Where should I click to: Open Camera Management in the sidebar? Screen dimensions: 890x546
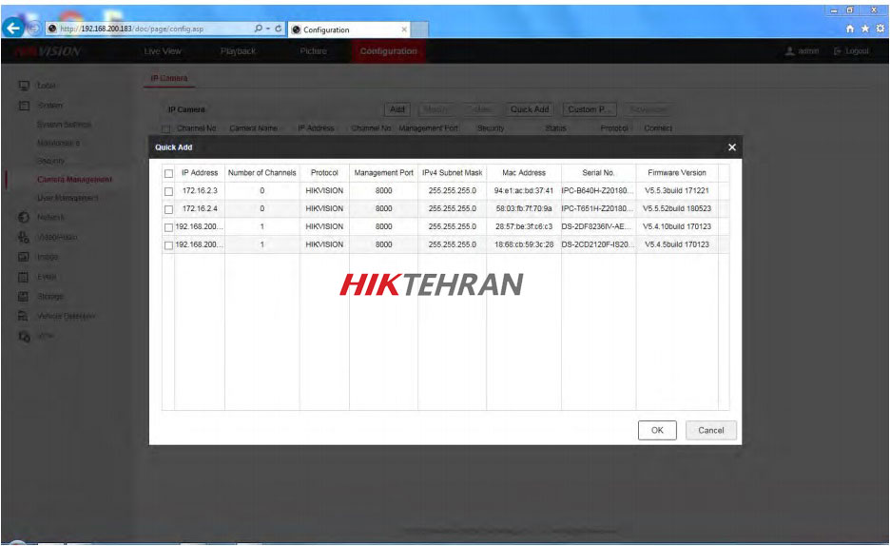tap(74, 180)
